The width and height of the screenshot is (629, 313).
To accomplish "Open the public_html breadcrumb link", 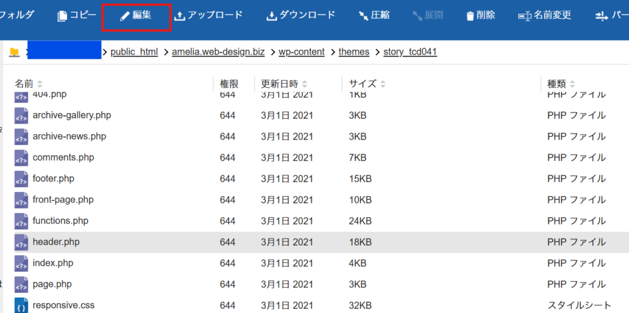I will (x=134, y=52).
